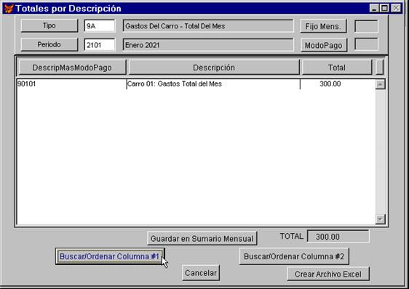Click the Cancelar button
409x289 pixels.
coord(201,273)
